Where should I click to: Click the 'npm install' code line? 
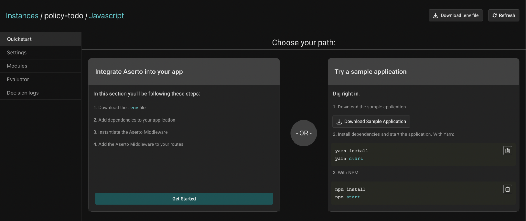coord(350,190)
